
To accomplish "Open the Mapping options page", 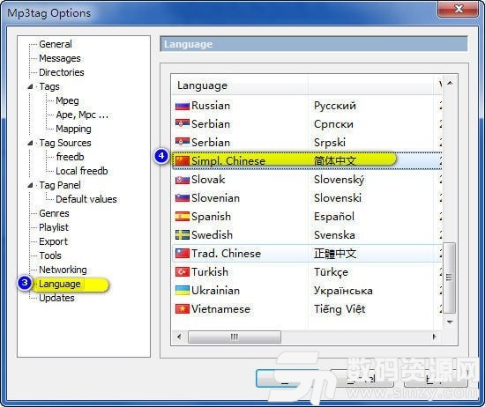I will pyautogui.click(x=73, y=129).
